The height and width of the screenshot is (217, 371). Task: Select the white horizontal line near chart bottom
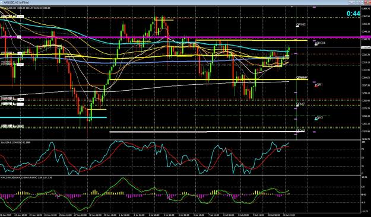click(x=207, y=132)
